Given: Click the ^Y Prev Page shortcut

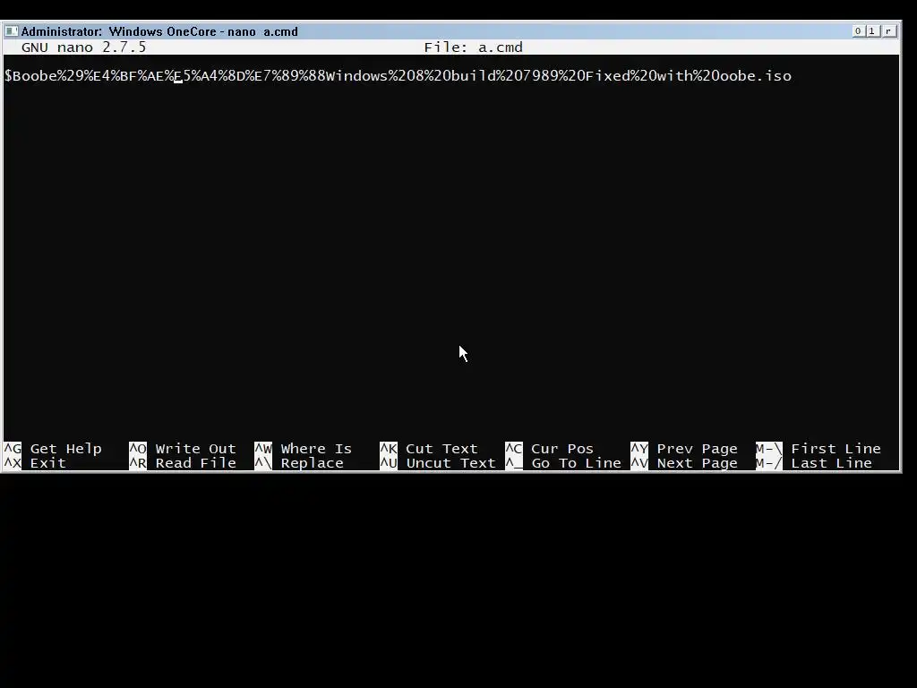Looking at the screenshot, I should click(x=683, y=449).
